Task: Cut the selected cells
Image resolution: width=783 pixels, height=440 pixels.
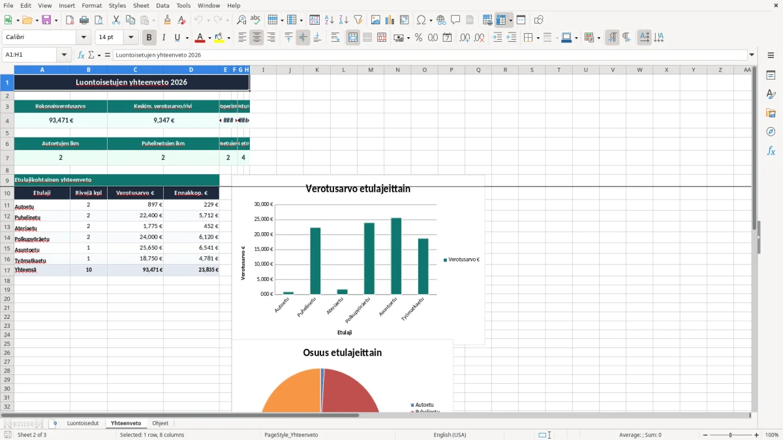Action: click(116, 20)
